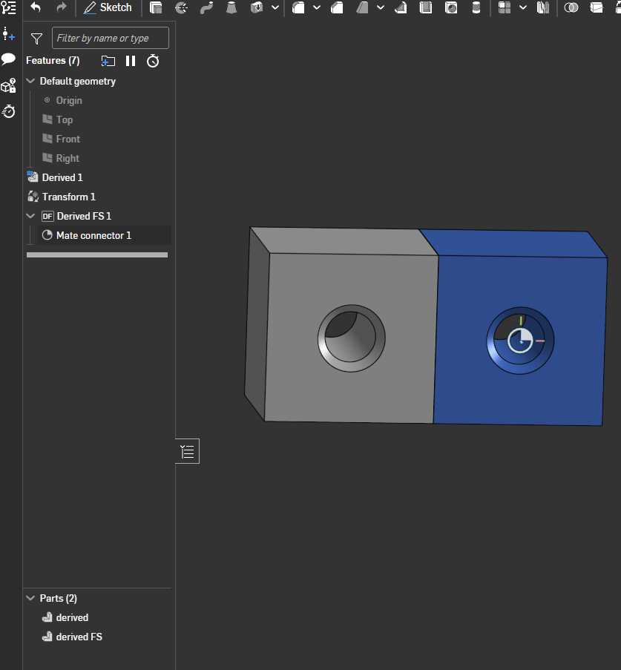The width and height of the screenshot is (621, 670).
Task: Open the sidebar stopwatch panel icon
Action: (9, 111)
